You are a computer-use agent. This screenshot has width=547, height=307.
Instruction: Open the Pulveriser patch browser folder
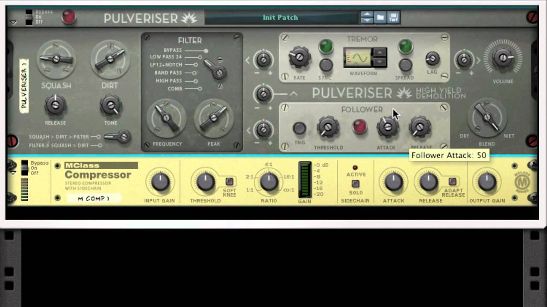tap(380, 17)
